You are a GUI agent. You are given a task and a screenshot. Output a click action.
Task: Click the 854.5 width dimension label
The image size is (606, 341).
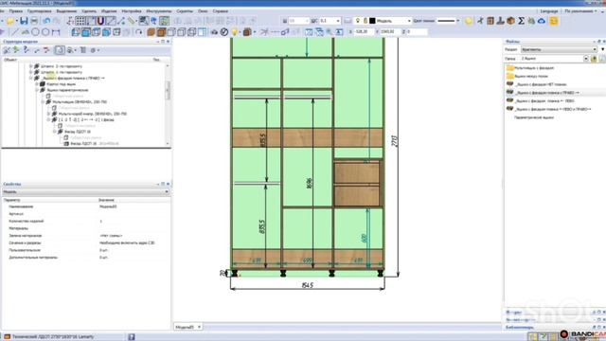point(307,285)
